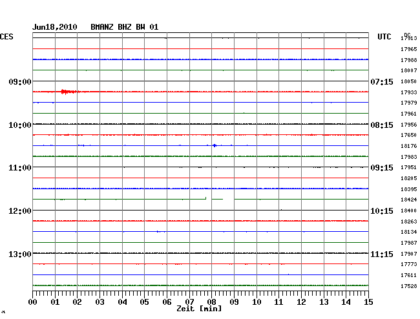
Task: Click the DC value 18007
Action: tap(409, 70)
